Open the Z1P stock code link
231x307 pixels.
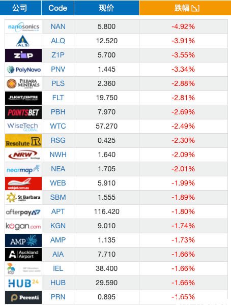[x=58, y=55]
